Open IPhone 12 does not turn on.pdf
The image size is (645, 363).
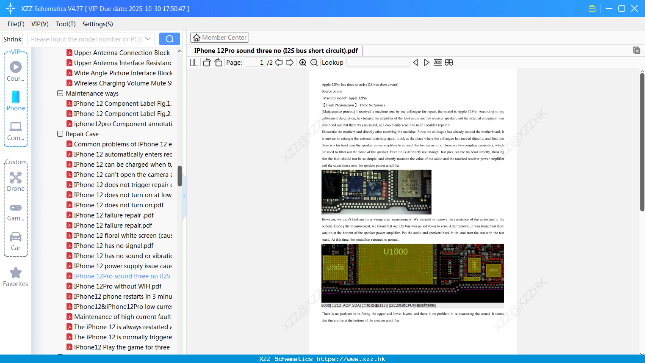(x=115, y=205)
